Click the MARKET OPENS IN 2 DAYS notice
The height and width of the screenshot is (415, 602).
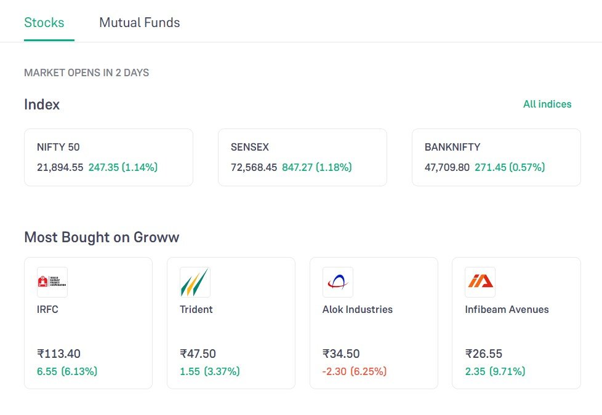click(86, 73)
